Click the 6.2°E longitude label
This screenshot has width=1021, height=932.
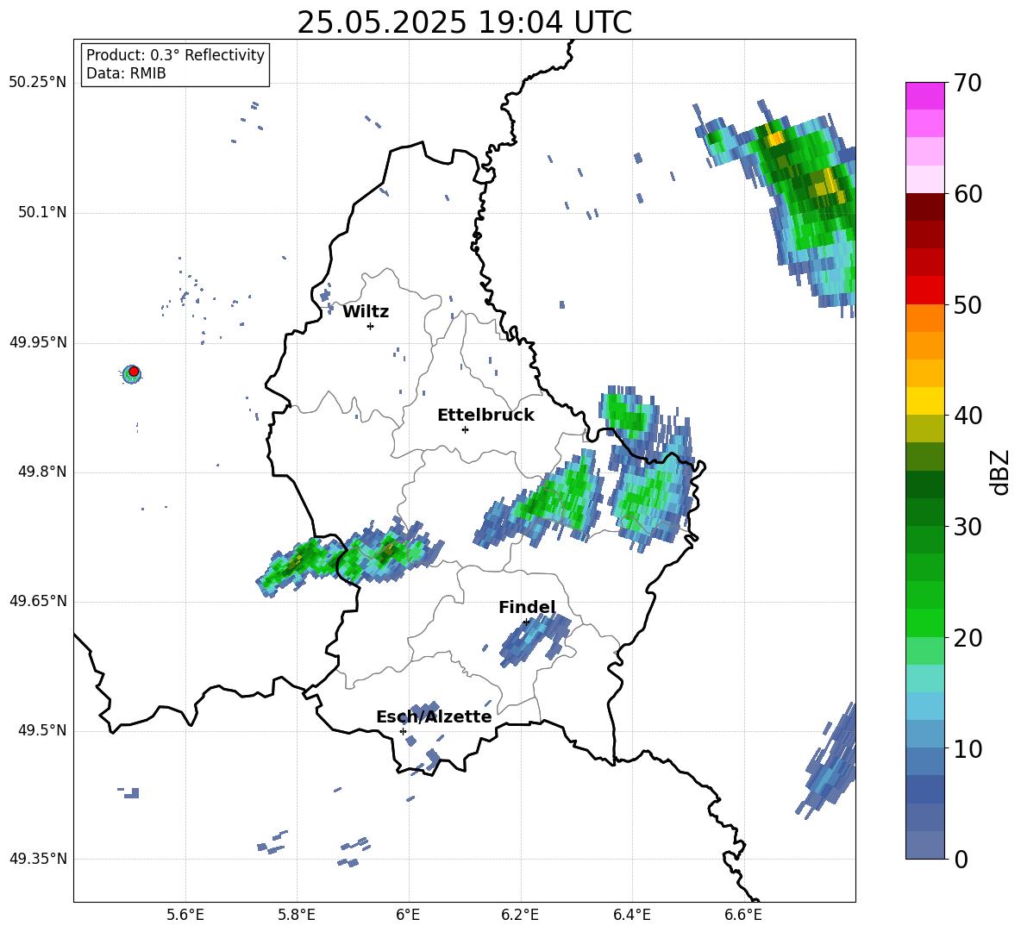point(520,916)
